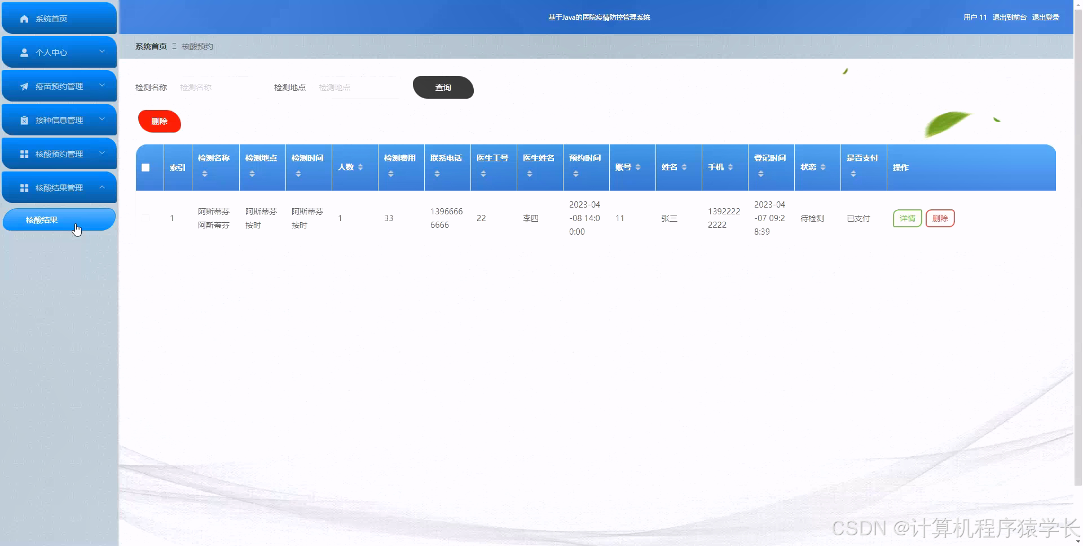The image size is (1083, 546).
Task: Check the select-all checkbox in table header
Action: [146, 168]
